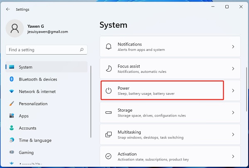Image resolution: width=249 pixels, height=168 pixels.
Task: Go to Personalization settings
Action: click(46, 103)
